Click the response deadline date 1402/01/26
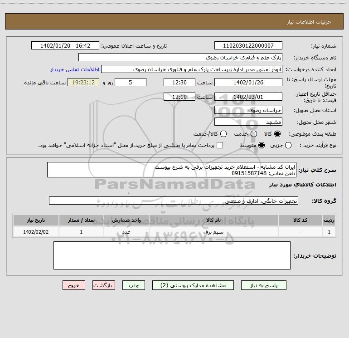Viewport: 349px width, 338px height. coord(248,82)
